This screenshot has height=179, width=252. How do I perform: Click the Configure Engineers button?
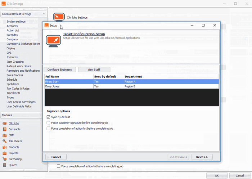point(60,70)
